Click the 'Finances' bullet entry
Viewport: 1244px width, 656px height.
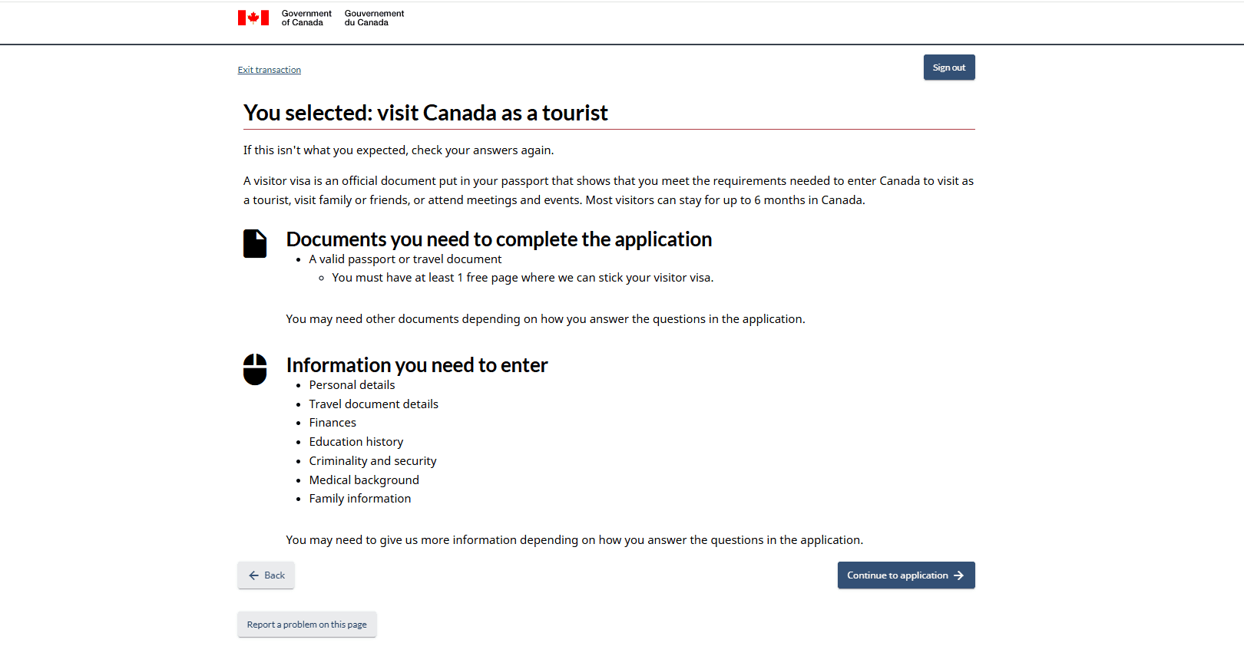coord(333,422)
